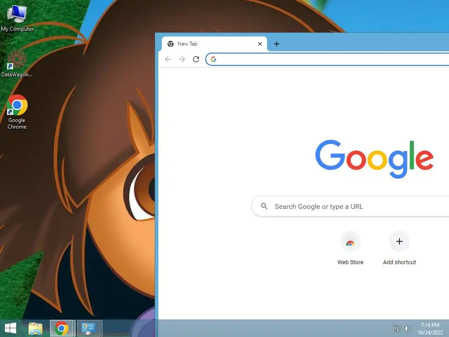Click the Chrome back arrow
Image resolution: width=449 pixels, height=337 pixels.
click(168, 59)
